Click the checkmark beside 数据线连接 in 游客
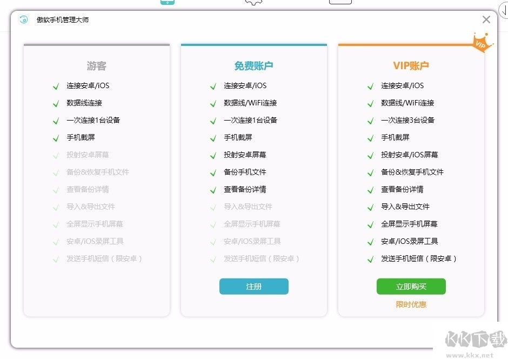 (x=56, y=103)
